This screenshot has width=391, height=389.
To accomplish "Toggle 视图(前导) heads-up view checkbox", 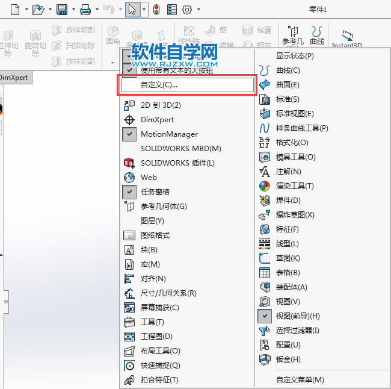I will point(265,316).
